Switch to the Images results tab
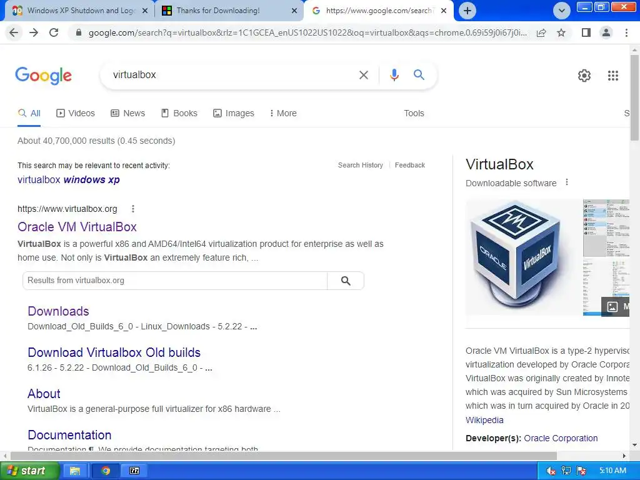The height and width of the screenshot is (480, 640). [x=234, y=113]
